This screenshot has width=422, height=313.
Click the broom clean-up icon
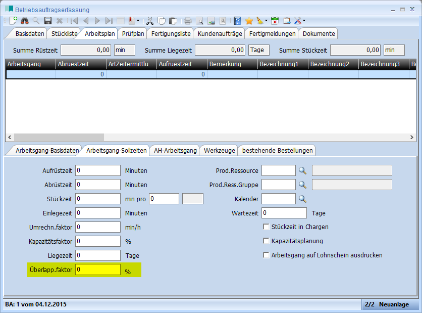tap(260, 21)
